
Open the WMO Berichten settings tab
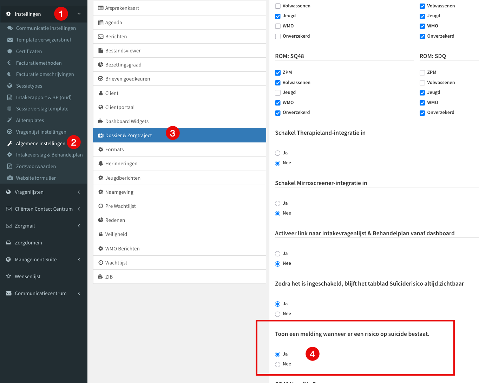tap(179, 249)
